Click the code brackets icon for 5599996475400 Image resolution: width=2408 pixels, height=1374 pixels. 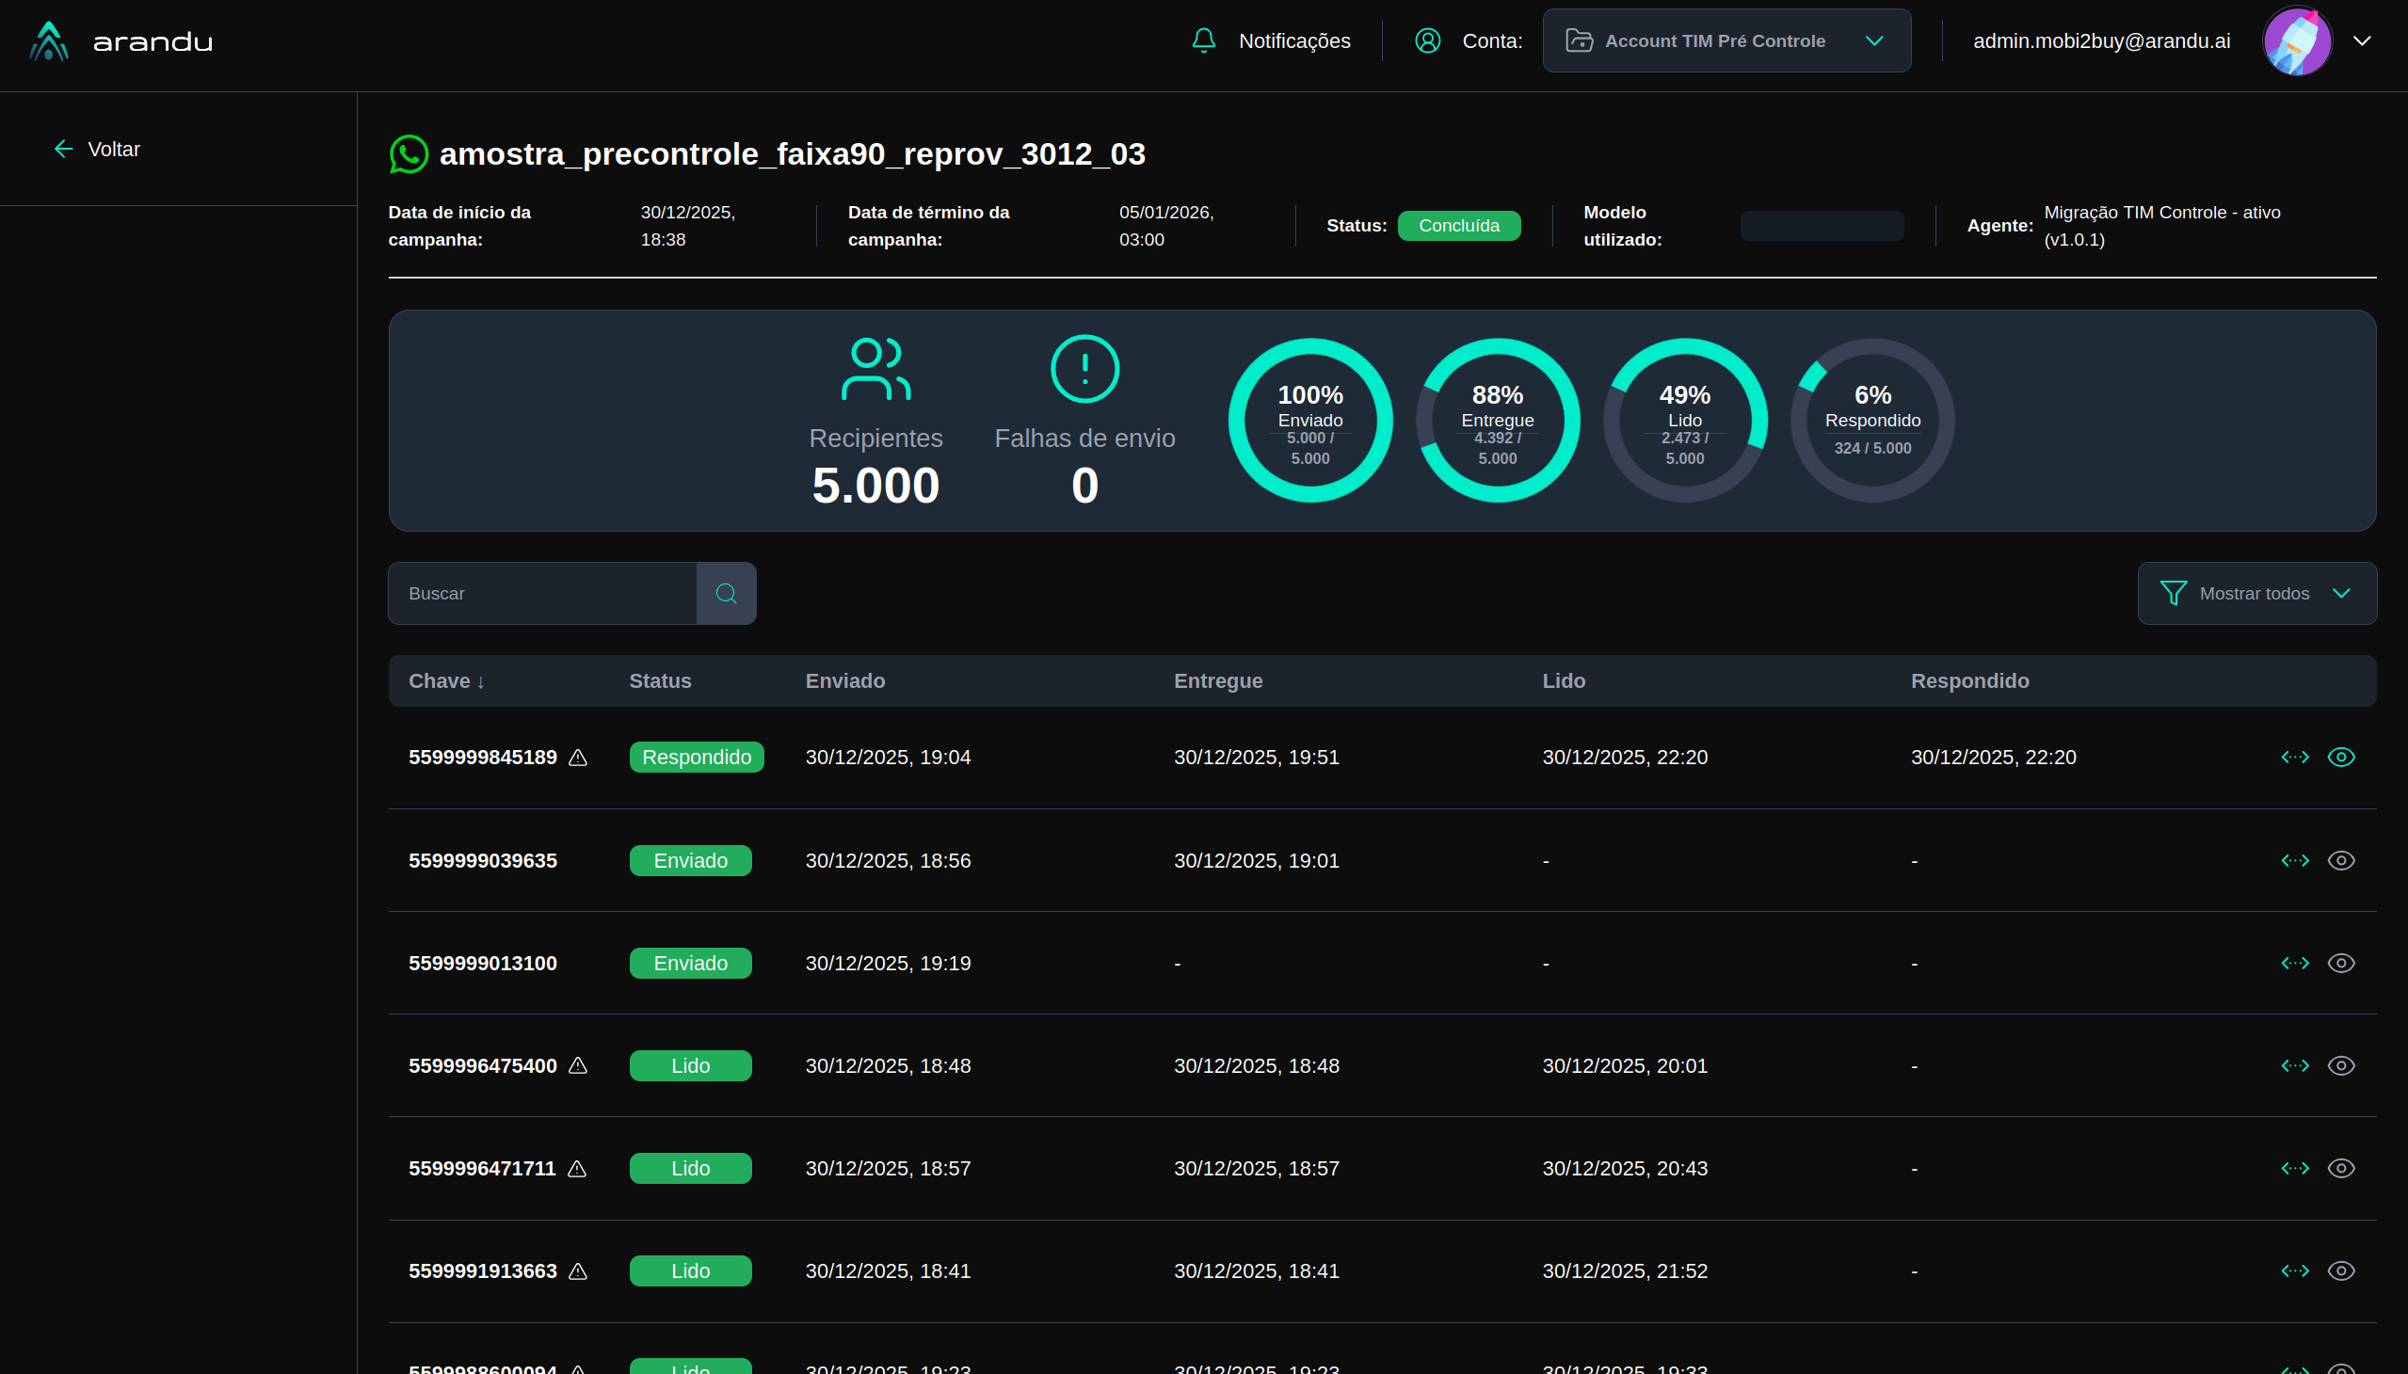click(2295, 1065)
